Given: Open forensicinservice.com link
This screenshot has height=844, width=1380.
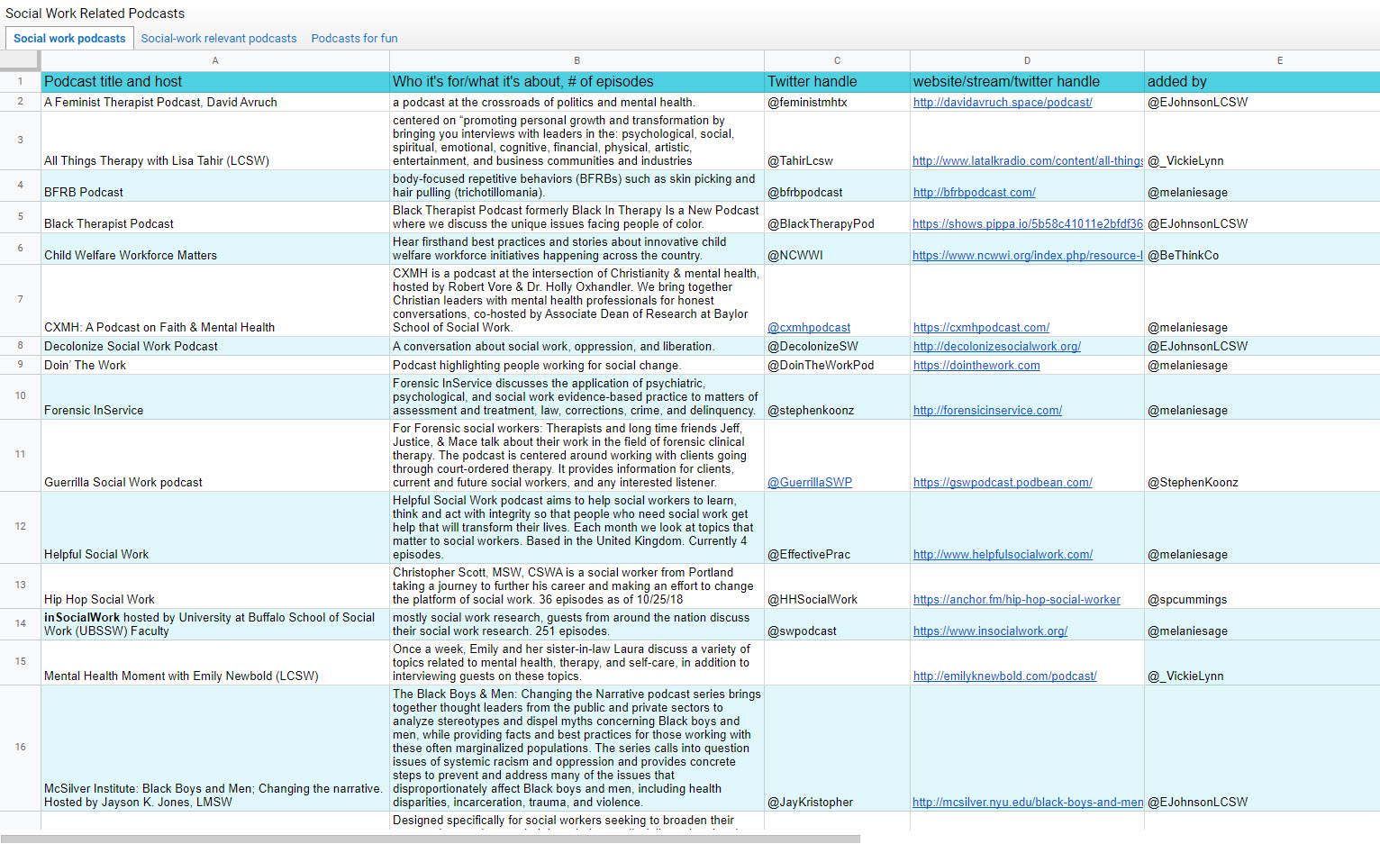Looking at the screenshot, I should click(x=987, y=411).
